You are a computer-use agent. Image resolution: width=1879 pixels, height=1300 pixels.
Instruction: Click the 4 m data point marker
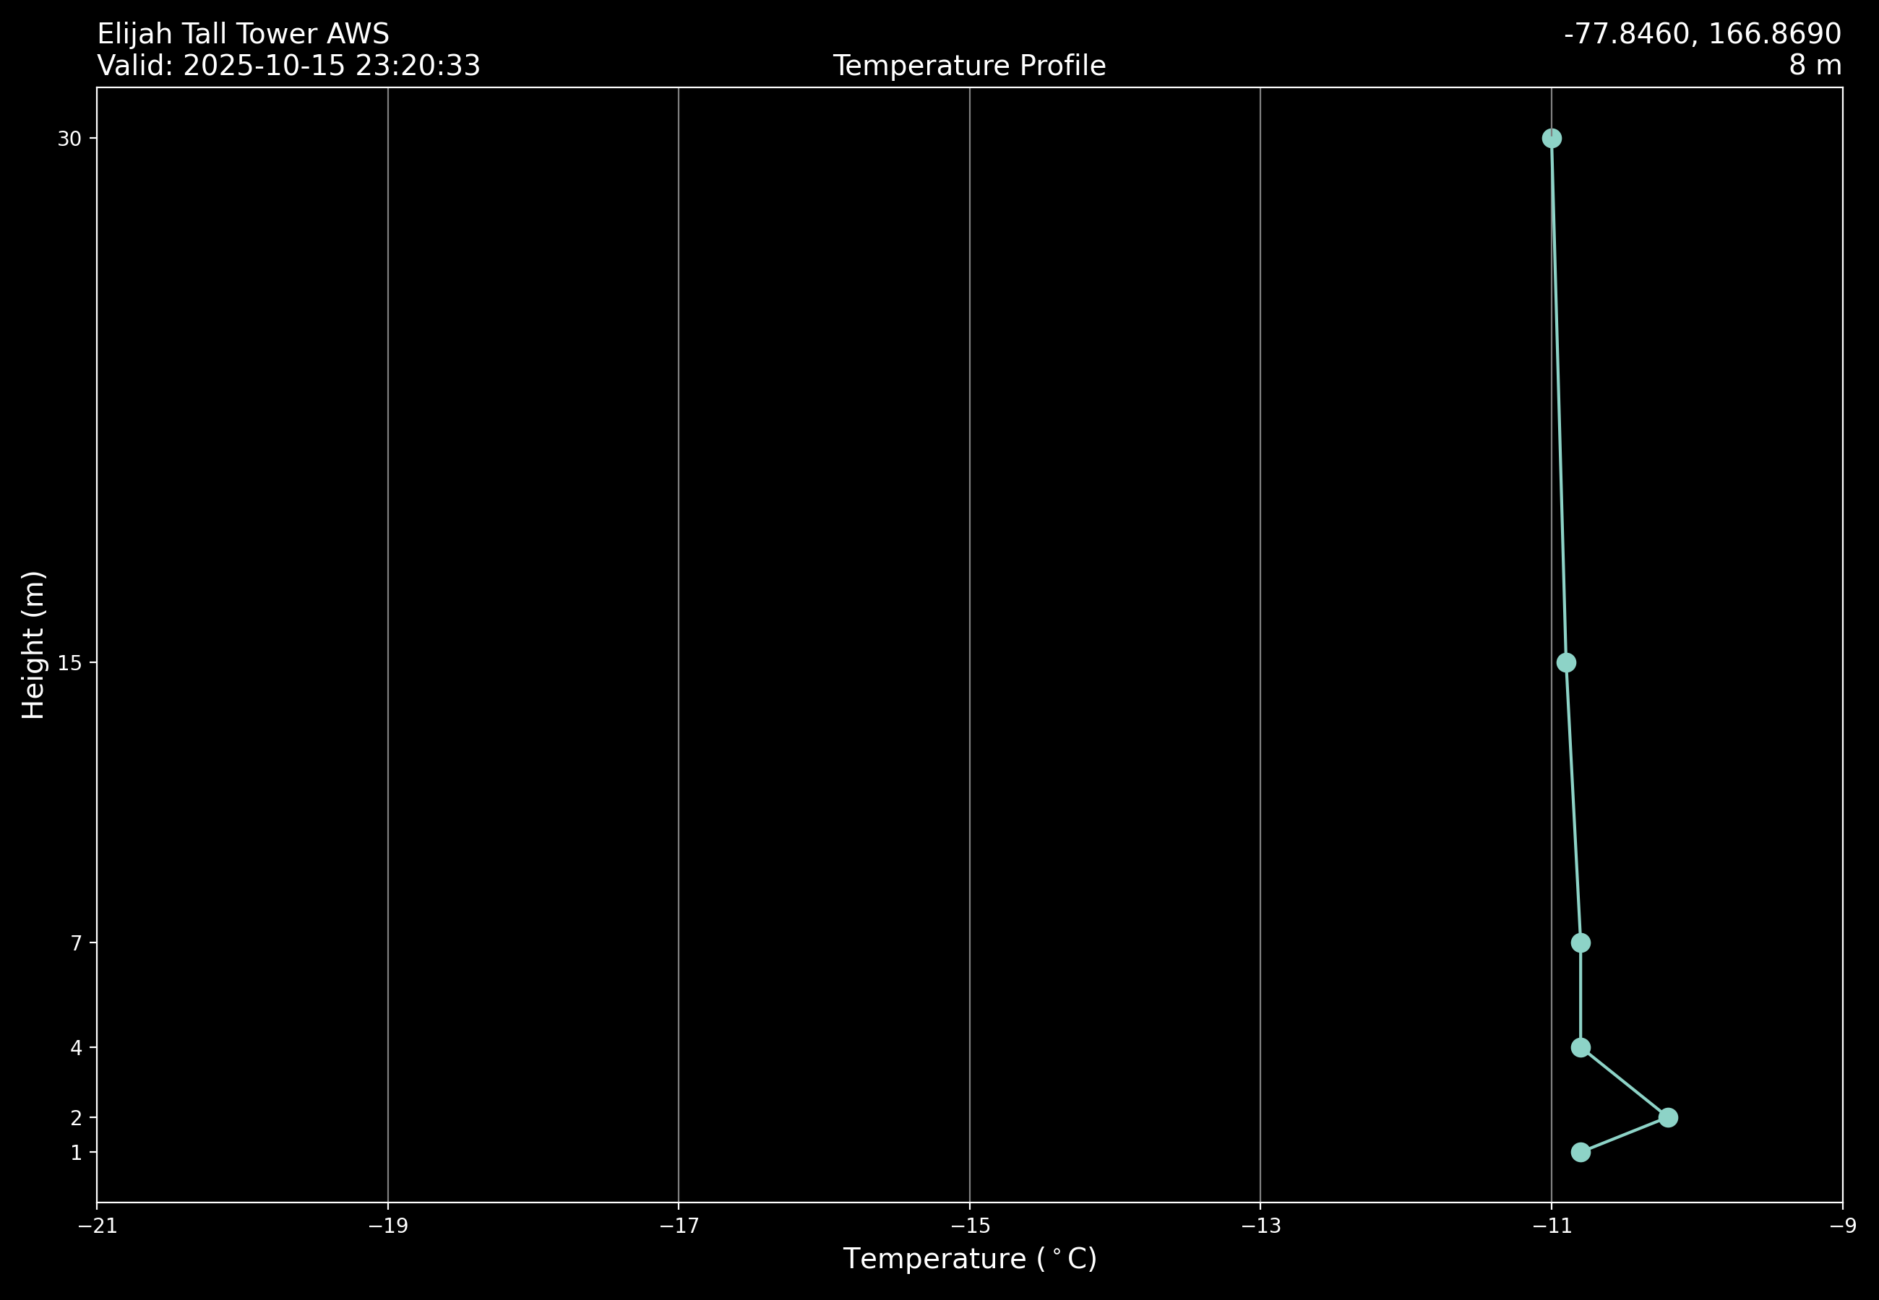(x=1581, y=1047)
